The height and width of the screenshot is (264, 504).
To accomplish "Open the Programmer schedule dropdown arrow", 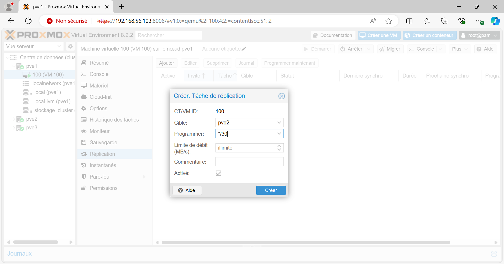I will pyautogui.click(x=279, y=134).
